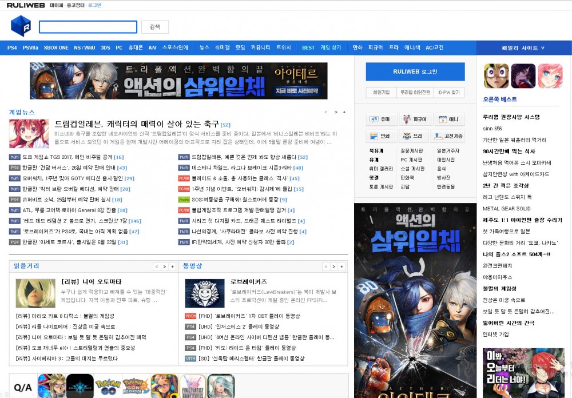Click the 니어 오토마타 review thumbnail

coord(35,293)
